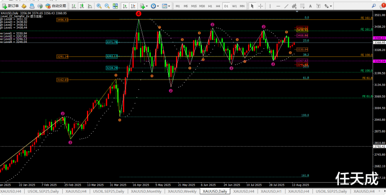Launch MetaEditor via the gold book icon
Viewport: 386px width, 195px height.
[24, 6]
